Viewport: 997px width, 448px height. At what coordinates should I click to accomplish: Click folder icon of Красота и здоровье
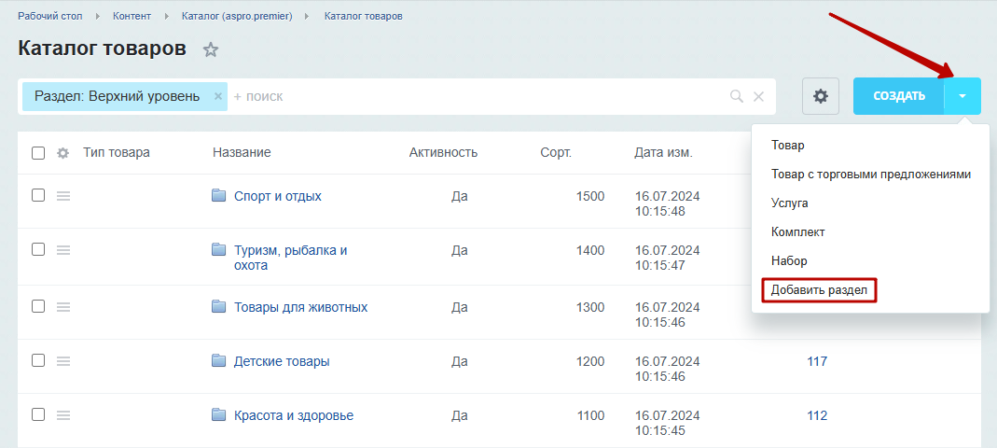219,415
